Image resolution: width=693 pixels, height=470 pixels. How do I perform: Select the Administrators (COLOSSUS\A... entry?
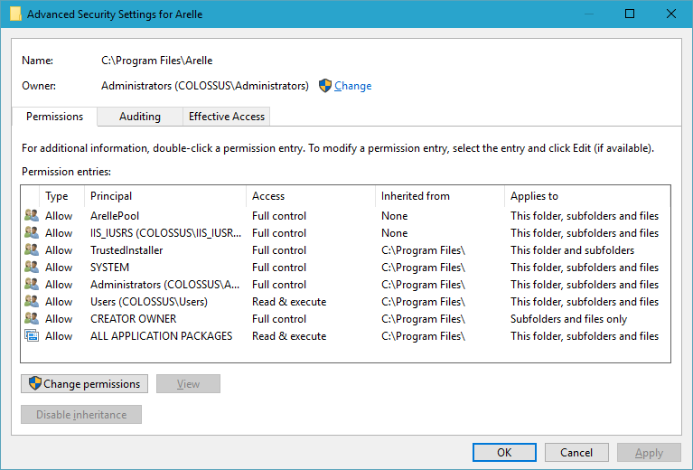164,285
